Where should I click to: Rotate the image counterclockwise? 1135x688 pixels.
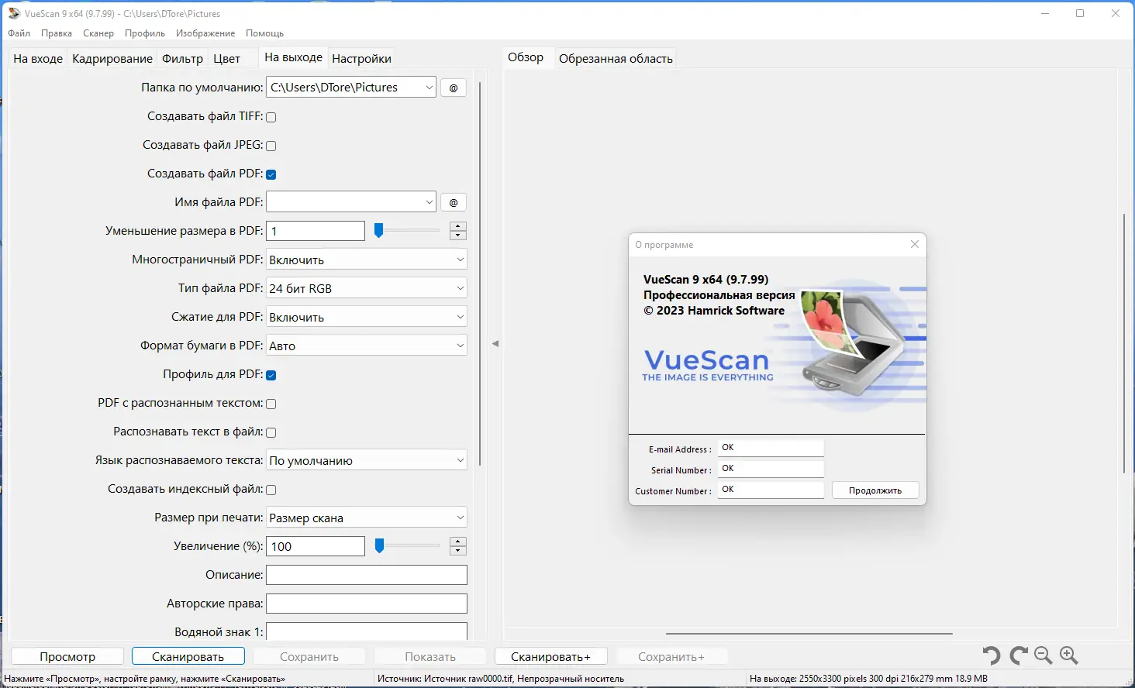[990, 655]
